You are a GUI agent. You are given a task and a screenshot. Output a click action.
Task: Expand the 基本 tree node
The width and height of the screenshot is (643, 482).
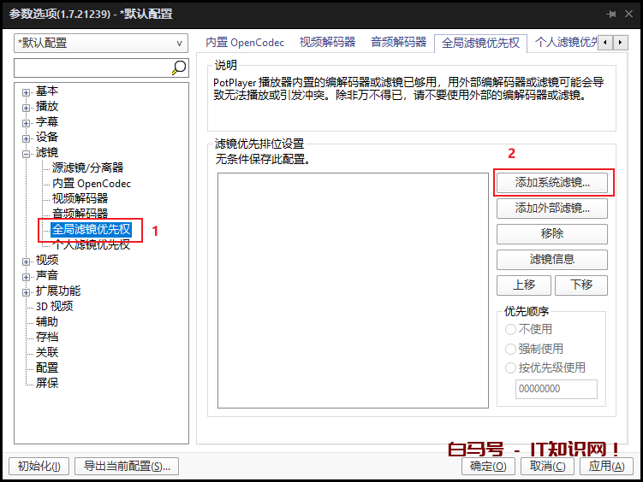27,91
